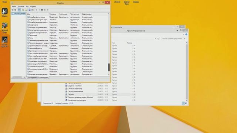Switch Администрирование to details view icon
Viewport: 237px width, 133px height.
pos(183,103)
